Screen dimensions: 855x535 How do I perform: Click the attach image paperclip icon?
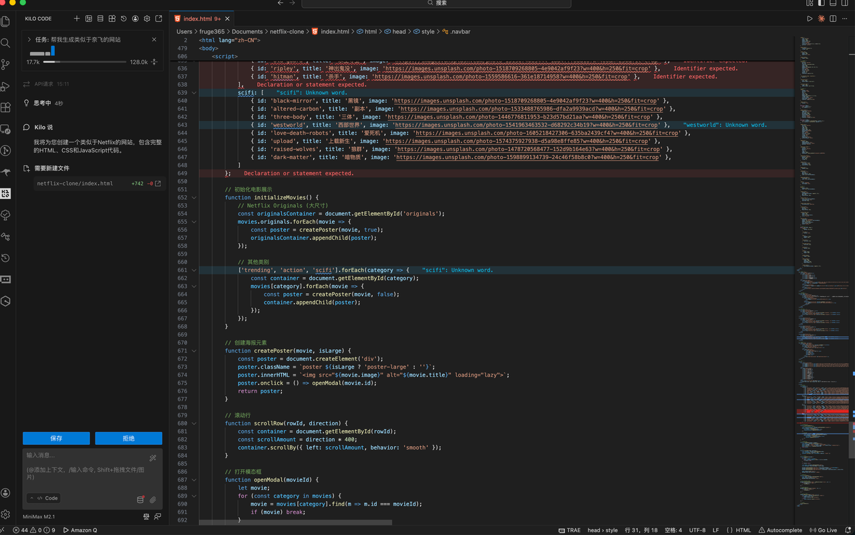point(153,499)
